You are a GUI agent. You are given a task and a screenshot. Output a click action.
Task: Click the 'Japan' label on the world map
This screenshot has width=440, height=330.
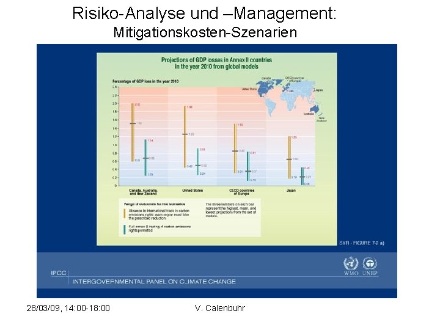(x=320, y=90)
